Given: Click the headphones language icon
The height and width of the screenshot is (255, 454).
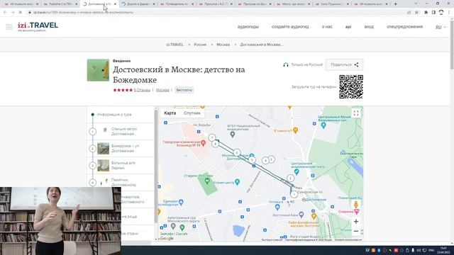Looking at the screenshot, I should pyautogui.click(x=286, y=64).
